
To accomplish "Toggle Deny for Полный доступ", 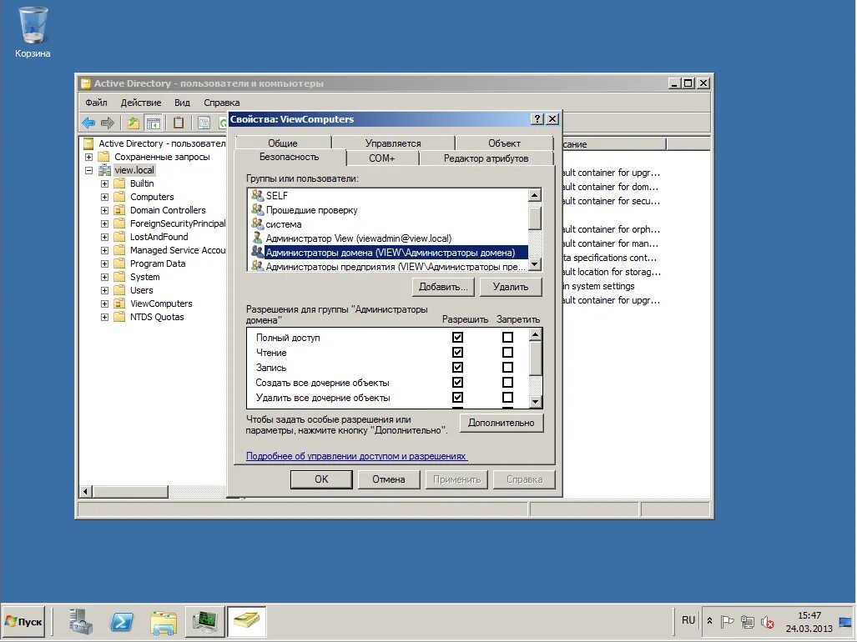I will click(x=507, y=338).
